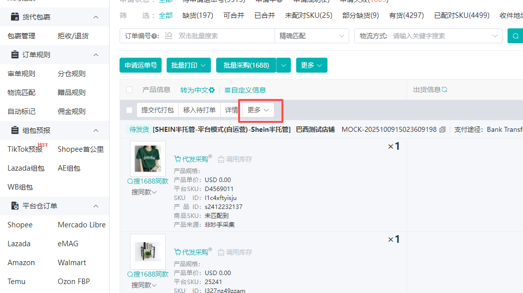Open TikTok预报 in sidebar

coord(25,149)
